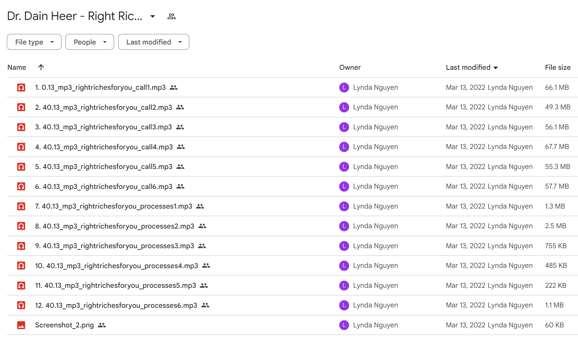Click audio file icon for processes5.mp3
Viewport: 578px width, 364px height.
(x=21, y=286)
